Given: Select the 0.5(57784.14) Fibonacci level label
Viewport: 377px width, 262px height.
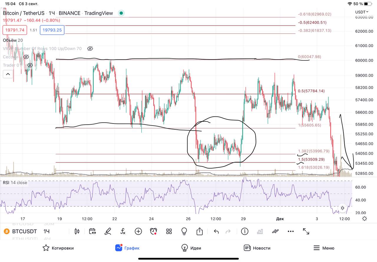Looking at the screenshot, I should (311, 91).
